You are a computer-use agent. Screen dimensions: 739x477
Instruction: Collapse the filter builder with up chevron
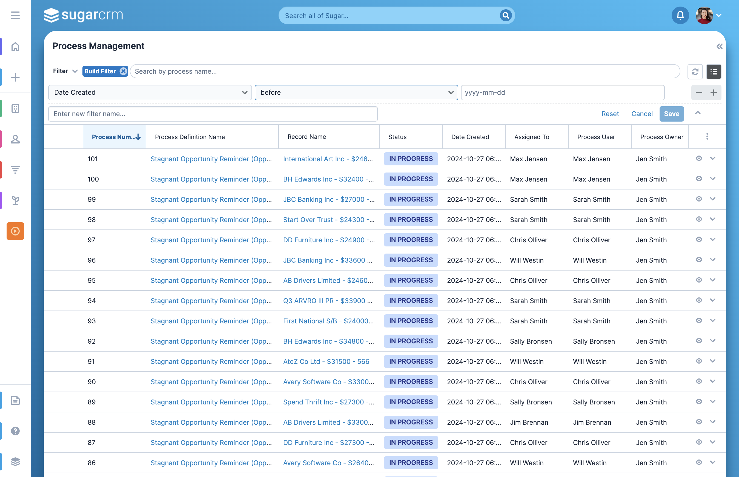point(698,113)
